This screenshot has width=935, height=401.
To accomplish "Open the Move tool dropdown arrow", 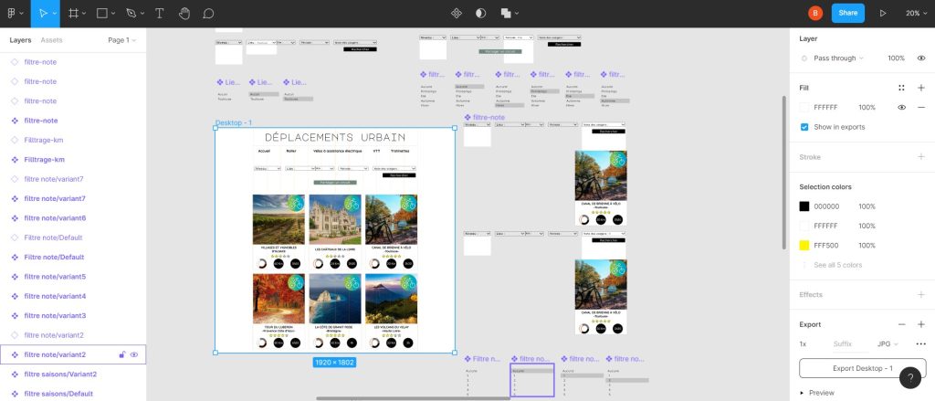I will tap(54, 13).
